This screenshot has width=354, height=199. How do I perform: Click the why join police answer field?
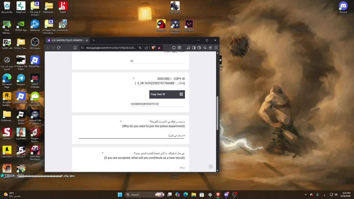pos(132,135)
